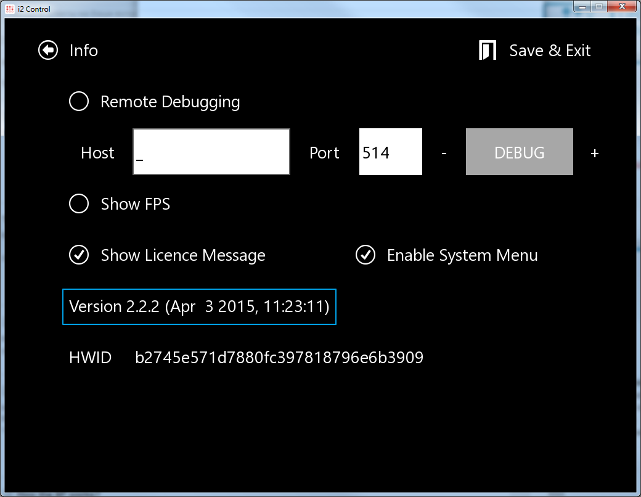Click the Port field showing 514
The width and height of the screenshot is (641, 497).
click(x=390, y=152)
